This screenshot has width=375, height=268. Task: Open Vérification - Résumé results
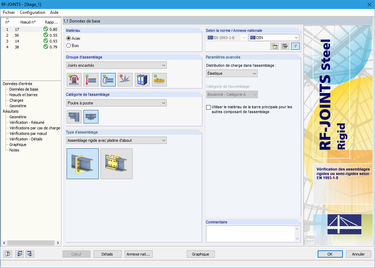coord(27,122)
